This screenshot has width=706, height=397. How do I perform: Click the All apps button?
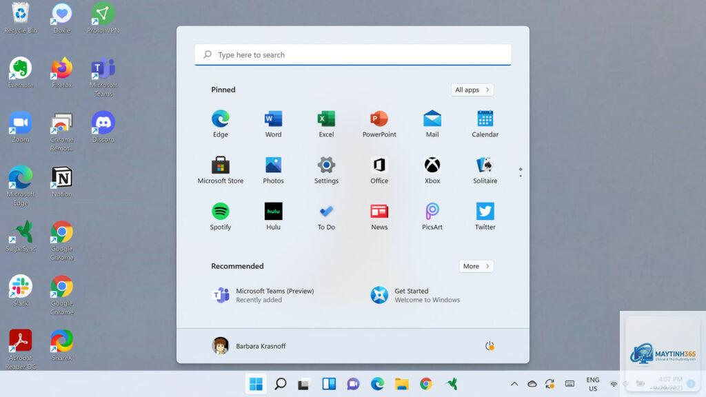pyautogui.click(x=472, y=90)
